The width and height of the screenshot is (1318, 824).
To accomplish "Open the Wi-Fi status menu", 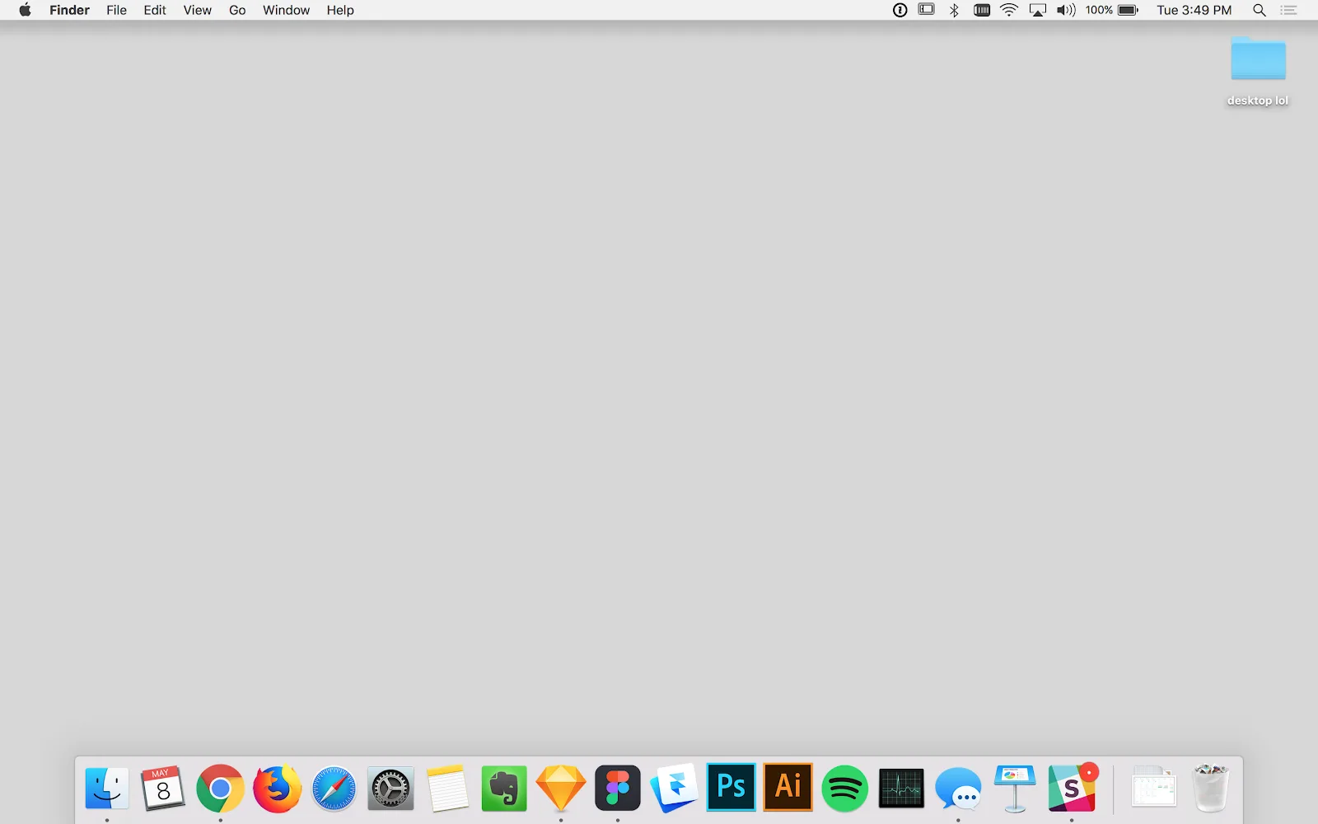I will (x=1009, y=10).
